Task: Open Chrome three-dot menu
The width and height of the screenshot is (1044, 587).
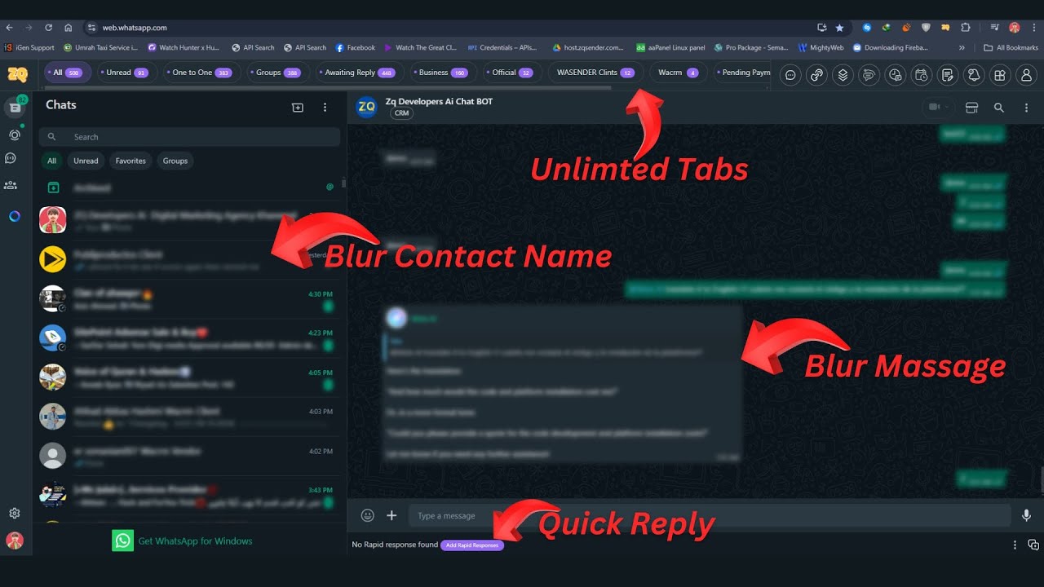Action: tap(1033, 27)
